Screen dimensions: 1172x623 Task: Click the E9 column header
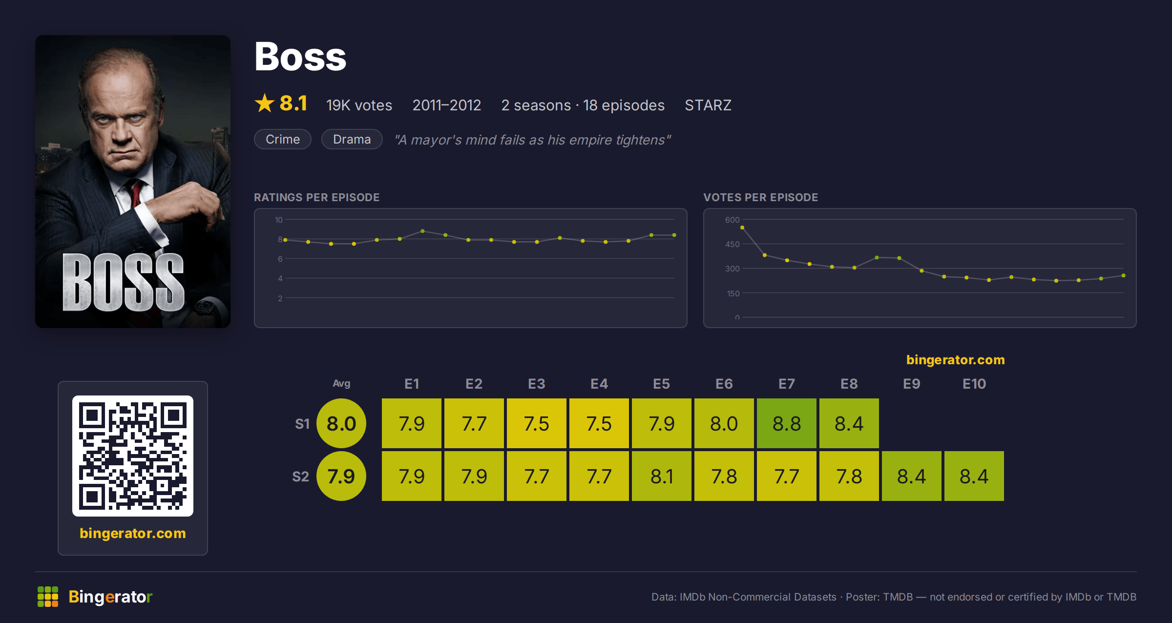tap(912, 384)
